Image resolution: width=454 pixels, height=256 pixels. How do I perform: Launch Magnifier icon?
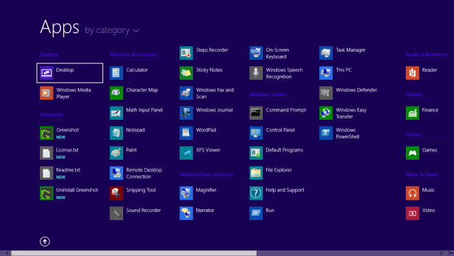click(x=186, y=193)
